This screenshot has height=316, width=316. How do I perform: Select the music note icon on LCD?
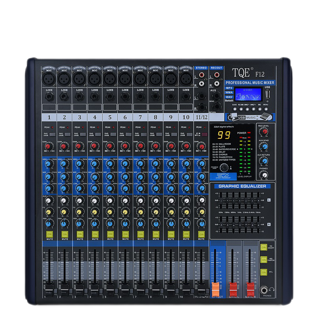tap(239, 97)
